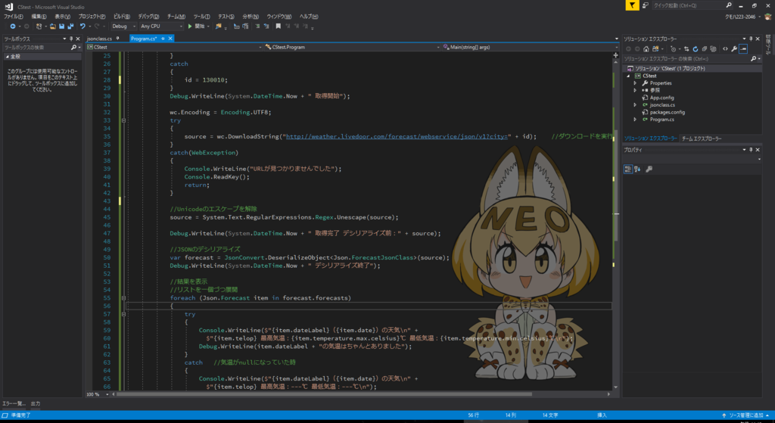Click the feedback icon beside notification flag
Viewport: 775px width, 423px height.
[645, 5]
